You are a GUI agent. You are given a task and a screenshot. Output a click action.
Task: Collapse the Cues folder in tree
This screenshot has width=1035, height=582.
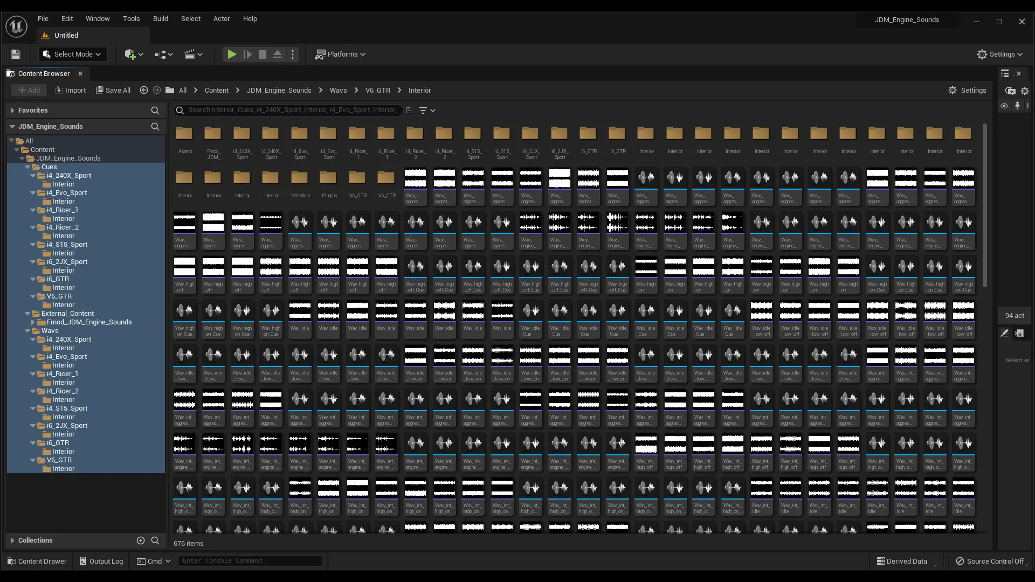pyautogui.click(x=28, y=167)
